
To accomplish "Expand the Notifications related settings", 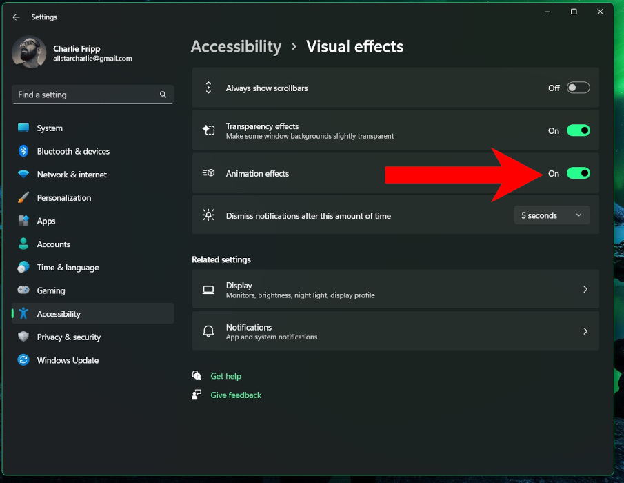I will tap(395, 331).
